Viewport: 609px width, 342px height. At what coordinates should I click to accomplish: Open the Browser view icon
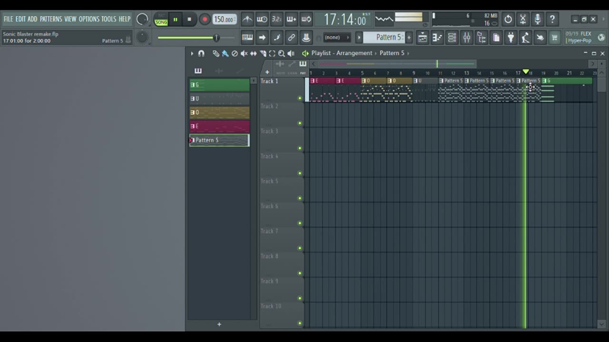(481, 38)
